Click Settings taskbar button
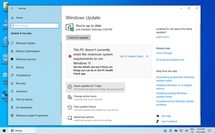Viewport: 215px width, 134px height. coord(22,131)
